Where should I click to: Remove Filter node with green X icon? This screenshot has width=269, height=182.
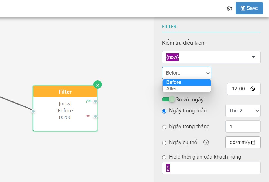(x=98, y=85)
